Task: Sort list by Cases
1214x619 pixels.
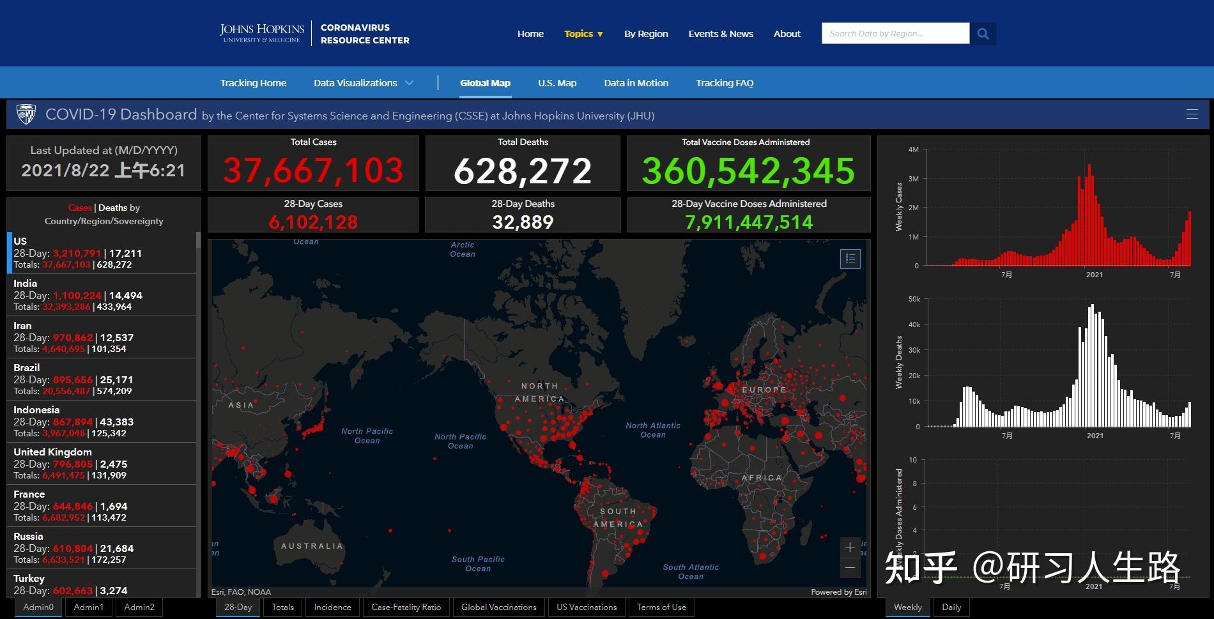Action: pyautogui.click(x=80, y=208)
